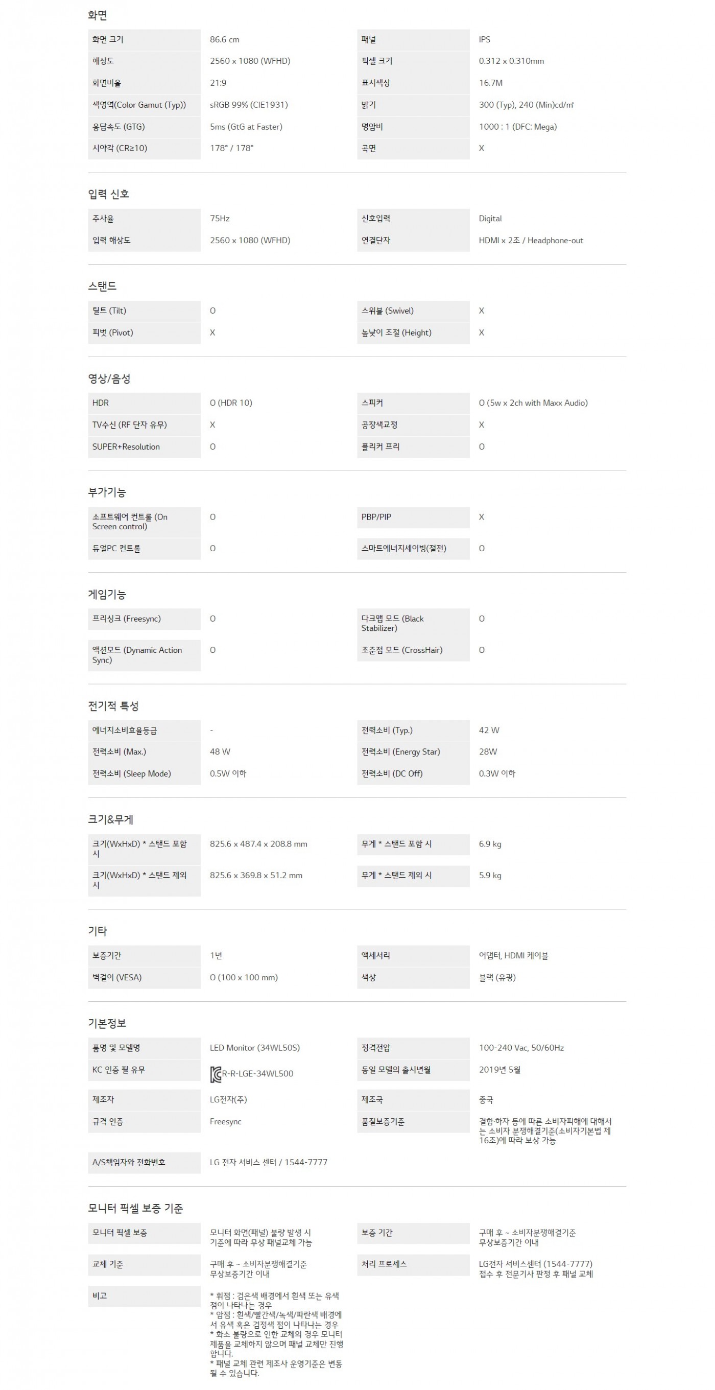Click the 벽걸이 (VESA) label cell
Image resolution: width=715 pixels, height=1390 pixels.
point(144,978)
